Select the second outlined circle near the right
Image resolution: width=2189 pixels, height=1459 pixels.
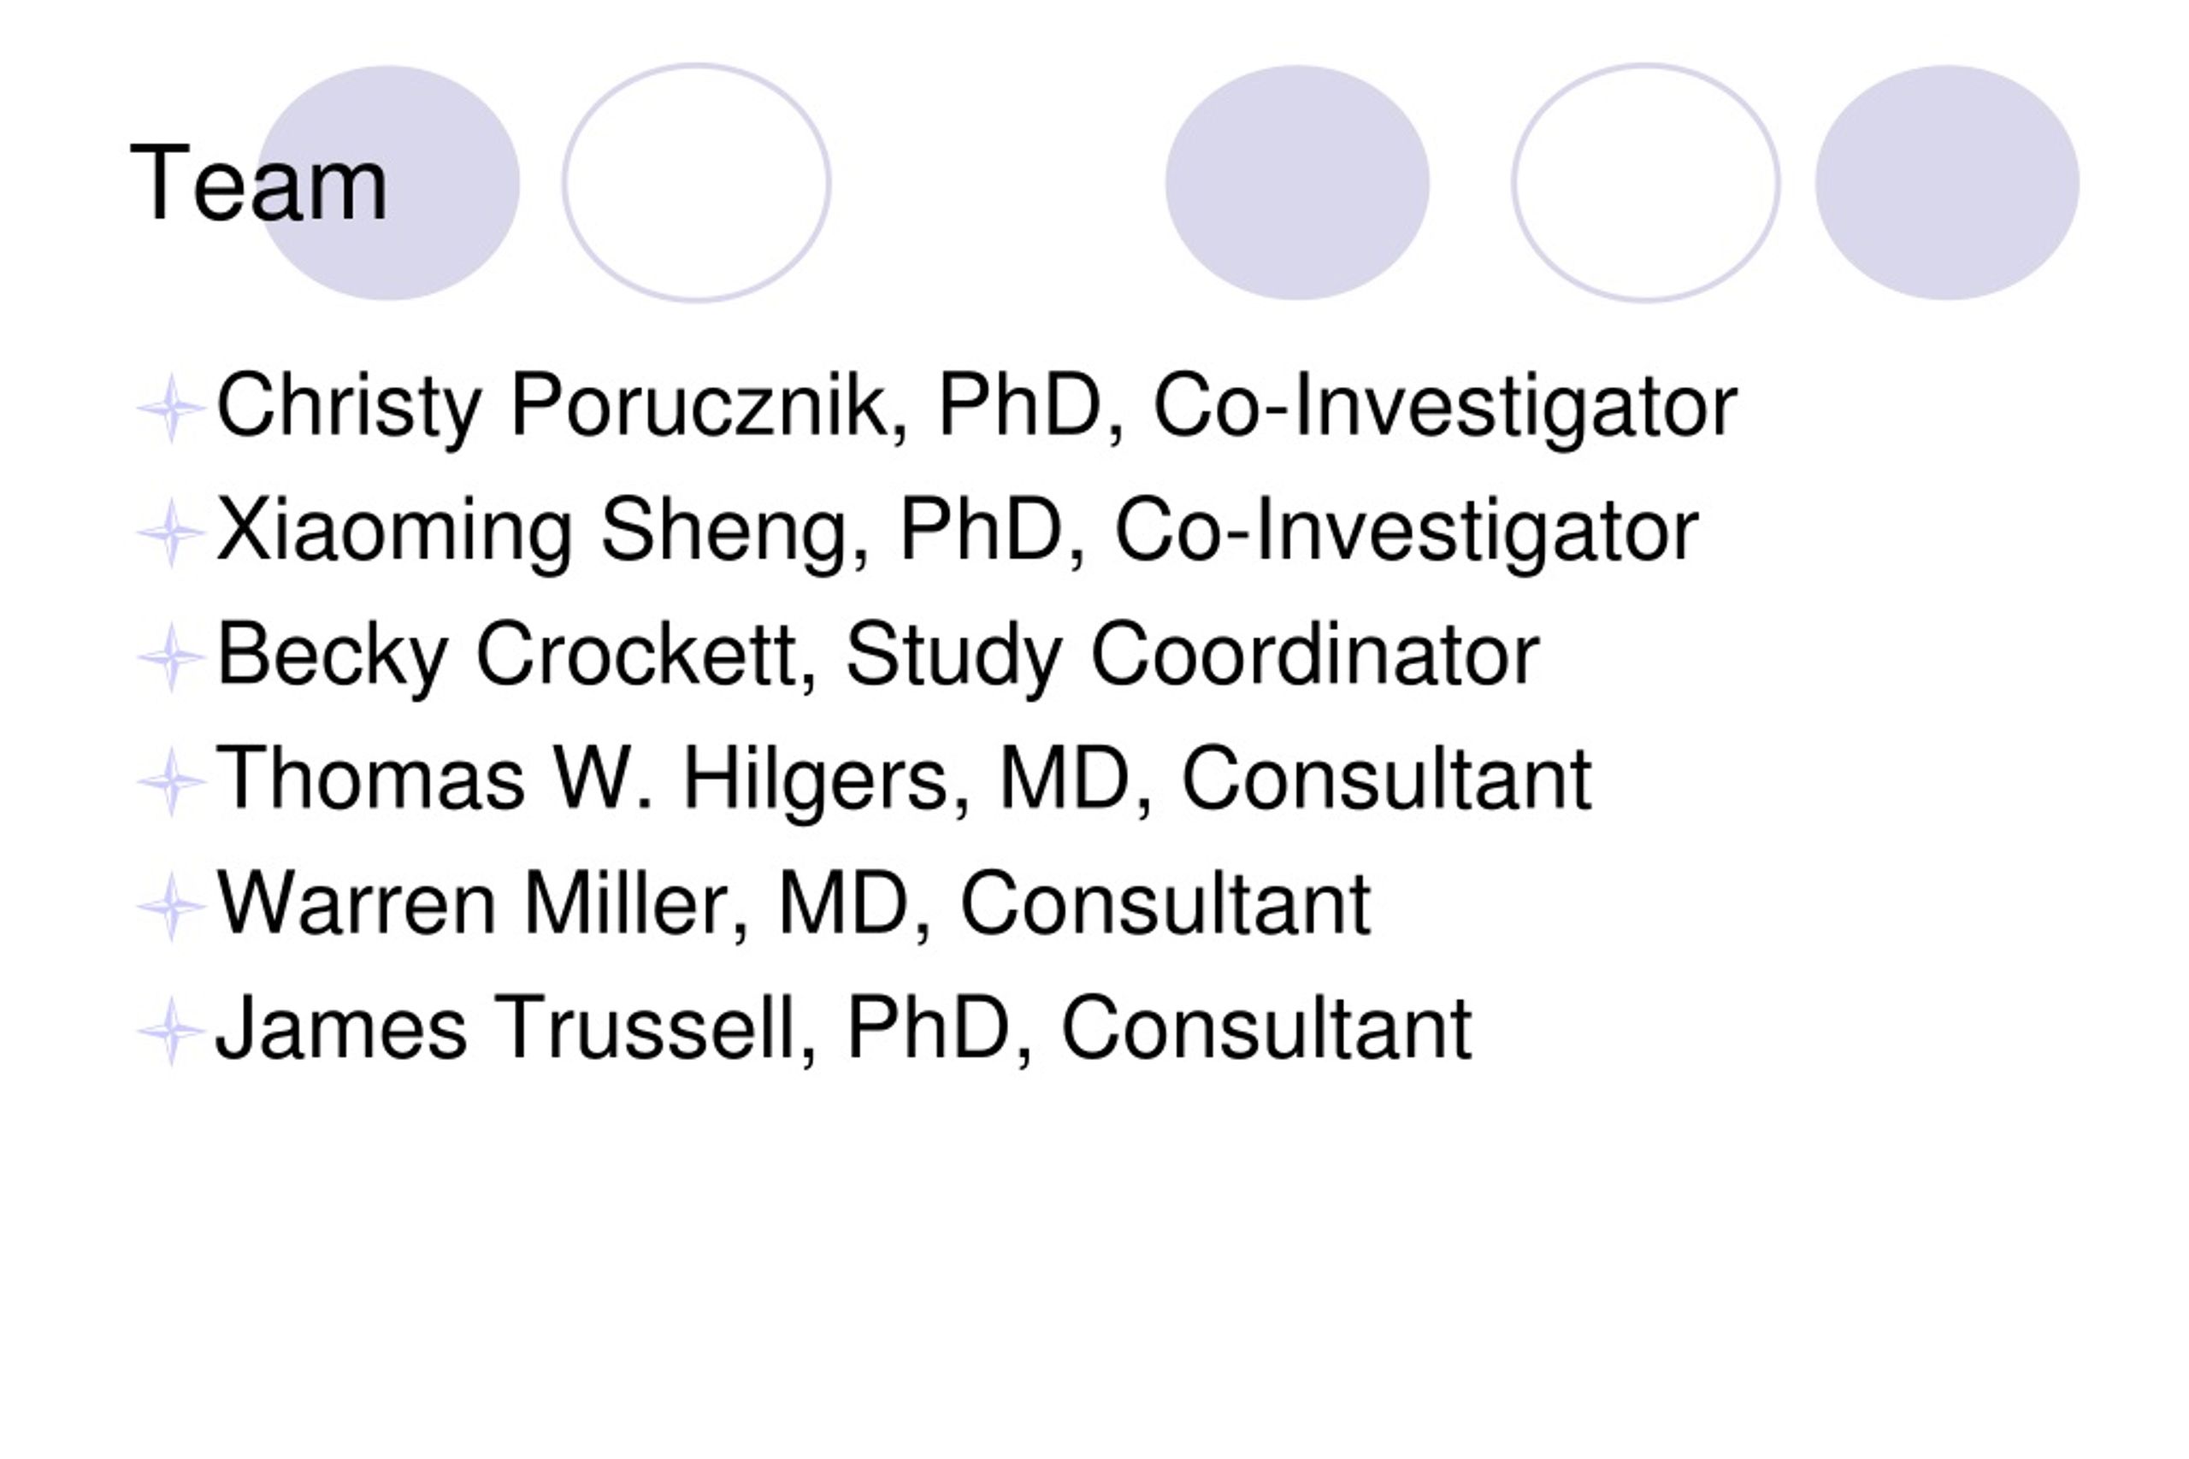point(1645,182)
